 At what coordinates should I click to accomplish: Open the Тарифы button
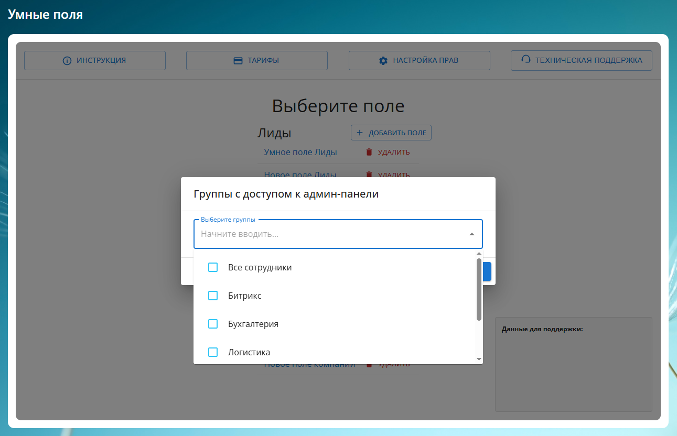pyautogui.click(x=257, y=61)
